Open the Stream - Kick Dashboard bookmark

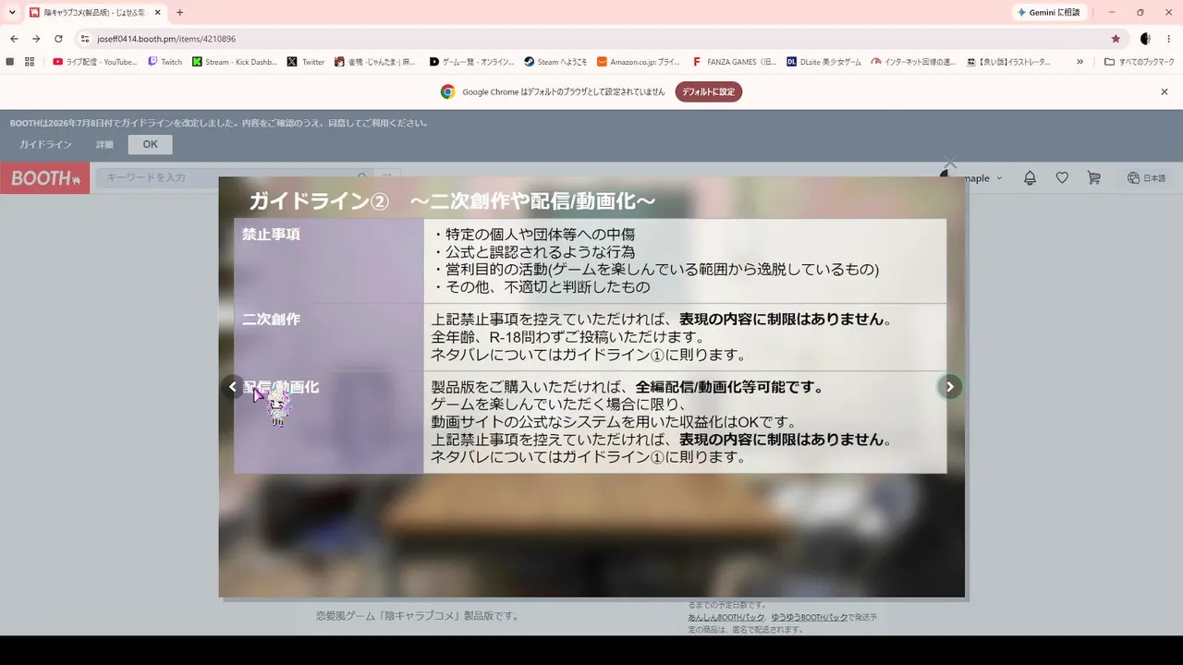[x=235, y=62]
